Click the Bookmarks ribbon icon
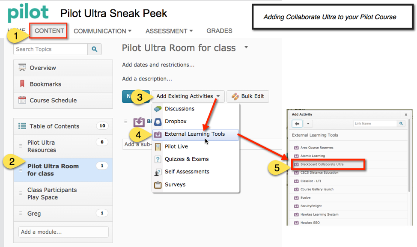 22,84
